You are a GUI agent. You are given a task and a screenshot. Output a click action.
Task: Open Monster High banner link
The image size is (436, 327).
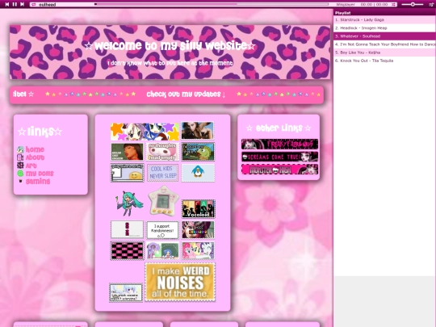(279, 170)
